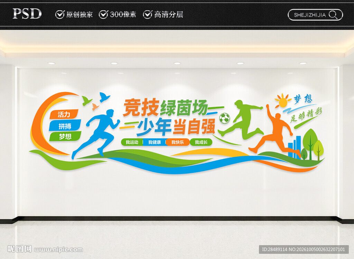
Task: Click the SHEJIZHIJIA search field
Action: pyautogui.click(x=315, y=15)
